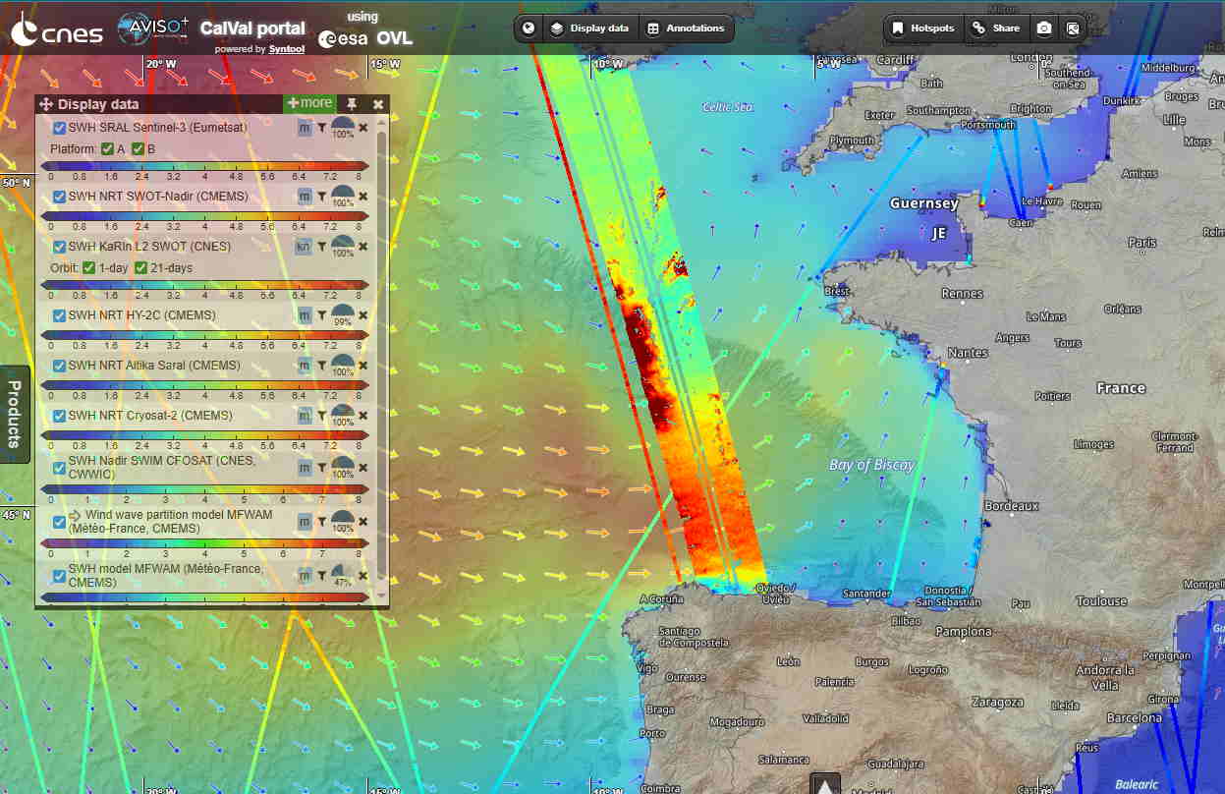
Task: Click the image export icon beside camera
Action: [x=1073, y=28]
